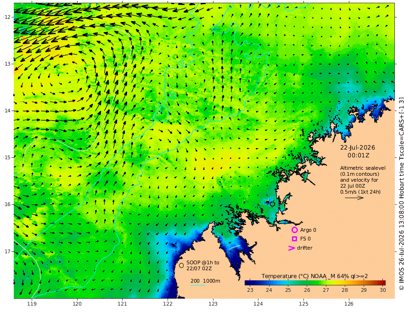The width and height of the screenshot is (404, 312).
Task: Click the '22/07 02Z' SOOP time text
Action: (x=199, y=268)
